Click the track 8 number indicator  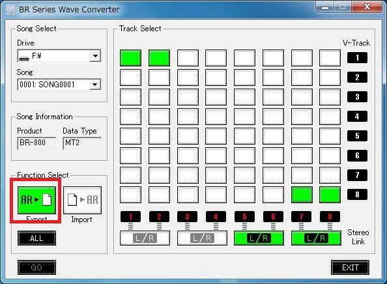coord(330,217)
